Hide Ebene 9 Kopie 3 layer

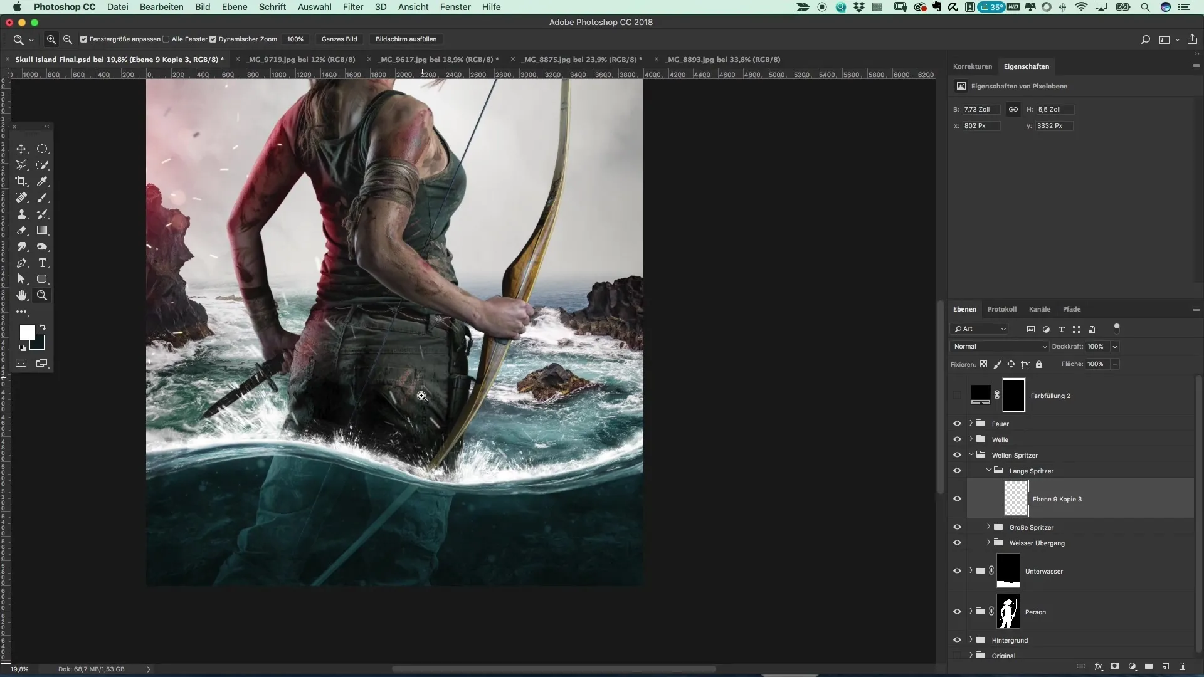[x=957, y=499]
